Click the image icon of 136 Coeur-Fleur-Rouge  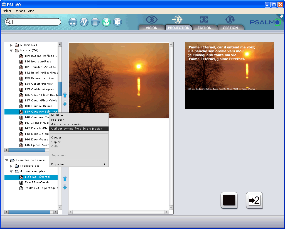point(21,95)
